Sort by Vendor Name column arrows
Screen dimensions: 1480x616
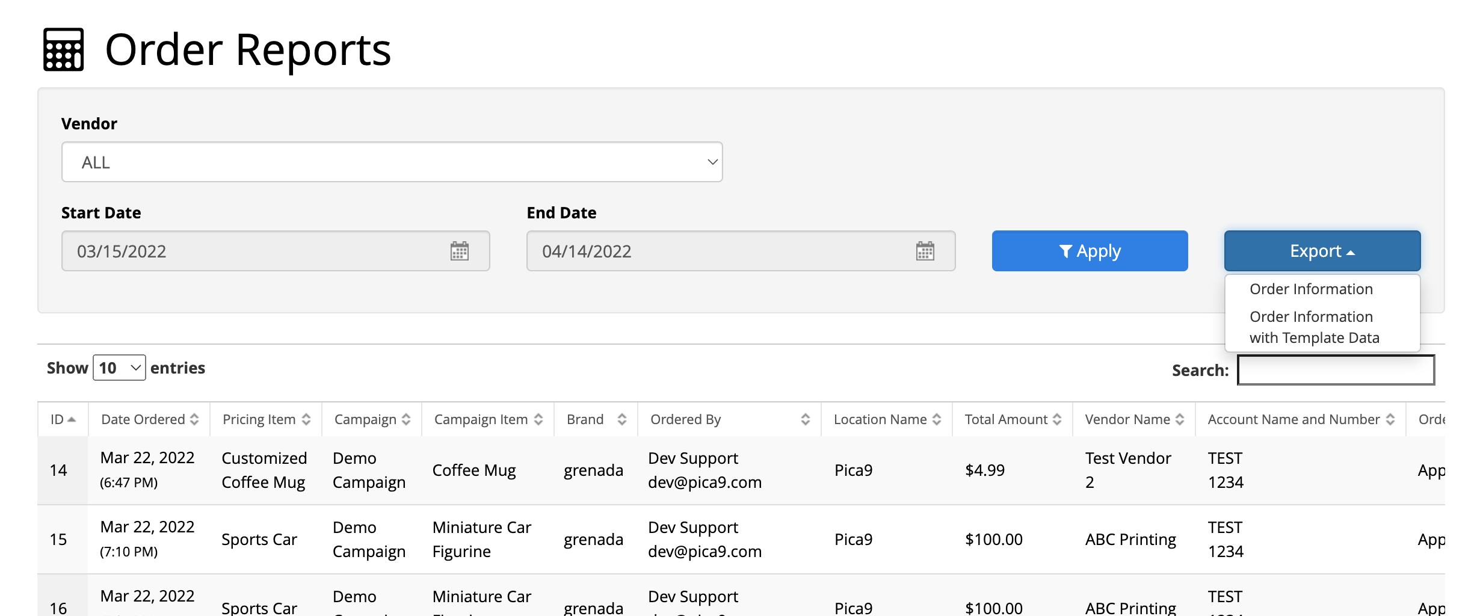coord(1180,419)
